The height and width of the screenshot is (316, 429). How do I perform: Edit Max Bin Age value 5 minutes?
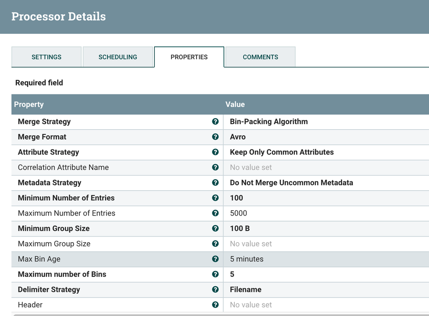point(247,259)
